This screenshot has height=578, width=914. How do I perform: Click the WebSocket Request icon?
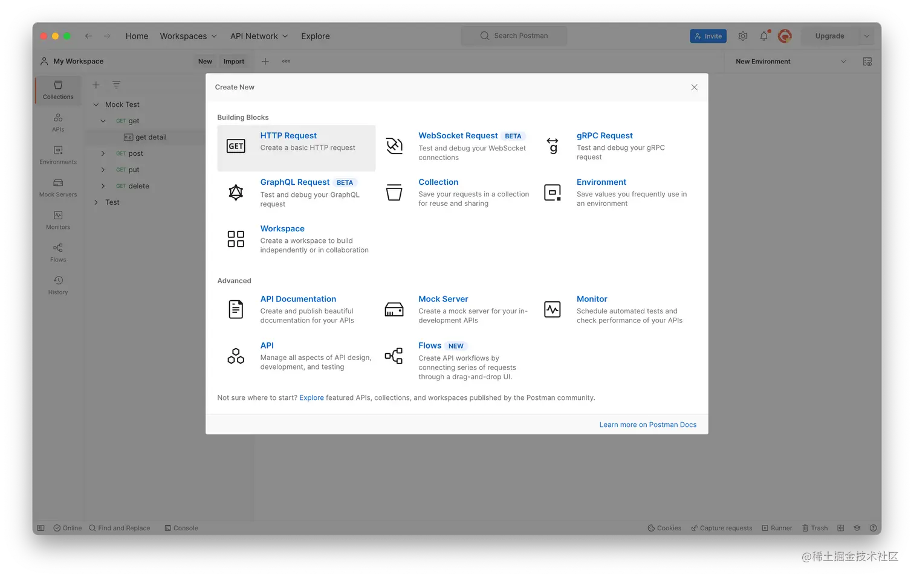[x=394, y=146]
